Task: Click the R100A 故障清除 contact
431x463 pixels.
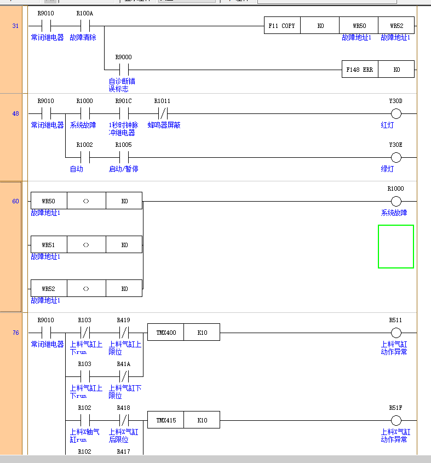Action: click(x=85, y=26)
